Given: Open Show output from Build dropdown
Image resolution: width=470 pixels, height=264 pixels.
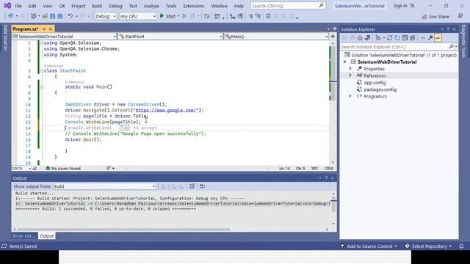Looking at the screenshot, I should coord(104,186).
